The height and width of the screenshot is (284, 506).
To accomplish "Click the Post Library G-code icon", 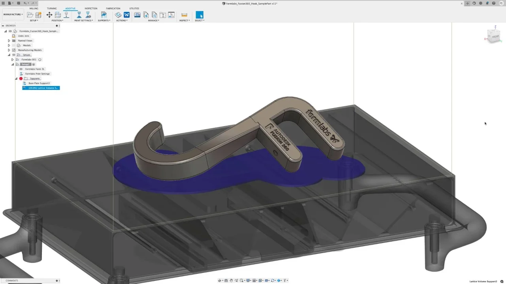I will tap(146, 15).
